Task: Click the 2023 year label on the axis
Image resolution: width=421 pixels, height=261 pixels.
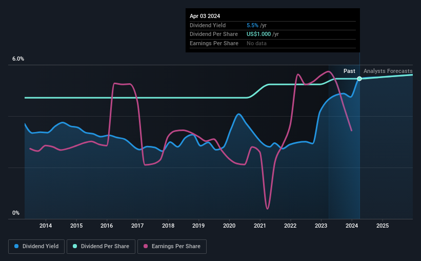Action: click(321, 226)
